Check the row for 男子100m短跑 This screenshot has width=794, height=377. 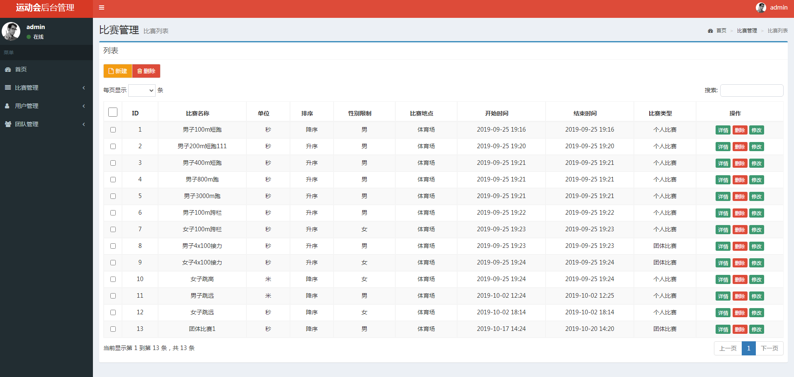point(113,130)
